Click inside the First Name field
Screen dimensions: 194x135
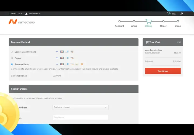pyautogui.click(x=80, y=117)
